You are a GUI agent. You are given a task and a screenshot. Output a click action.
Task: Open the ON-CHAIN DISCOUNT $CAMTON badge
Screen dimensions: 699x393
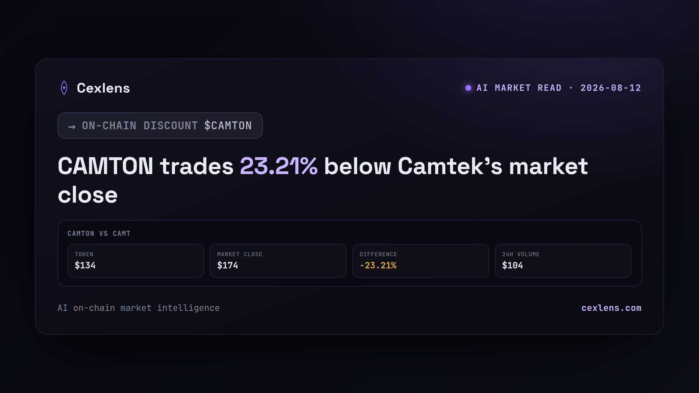160,125
